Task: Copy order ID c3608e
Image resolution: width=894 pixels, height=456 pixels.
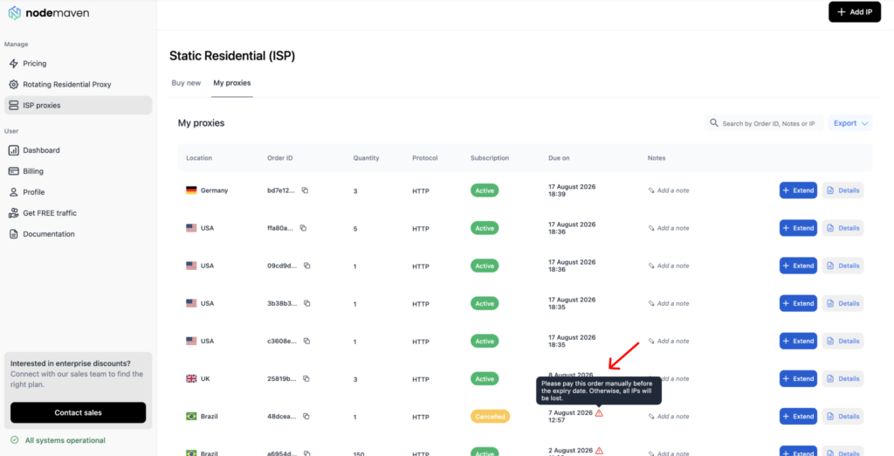Action: [x=306, y=342]
